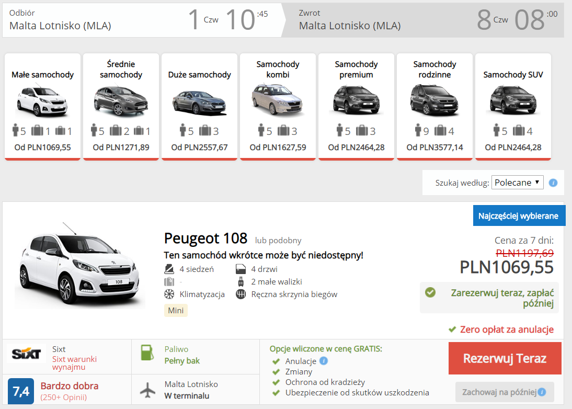The width and height of the screenshot is (572, 409).
Task: Open the 250+ Opinii reviews link
Action: (x=64, y=397)
